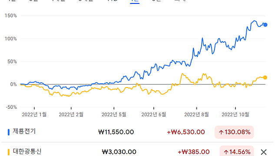Screen dimensions: 278x156
Task: Click the blue endpoint dot of 제룡전기 line
Action: pyautogui.click(x=265, y=25)
